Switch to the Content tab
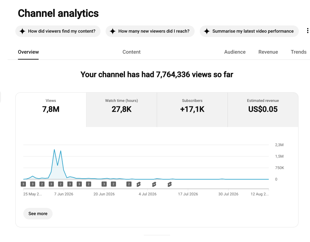Image resolution: width=310 pixels, height=242 pixels. (131, 52)
